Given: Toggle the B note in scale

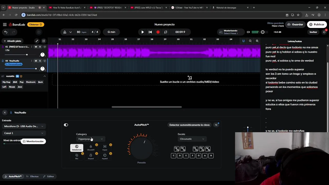Looking at the screenshot, I should click(x=211, y=155).
